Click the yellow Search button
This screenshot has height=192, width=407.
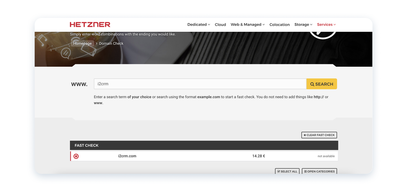322,84
